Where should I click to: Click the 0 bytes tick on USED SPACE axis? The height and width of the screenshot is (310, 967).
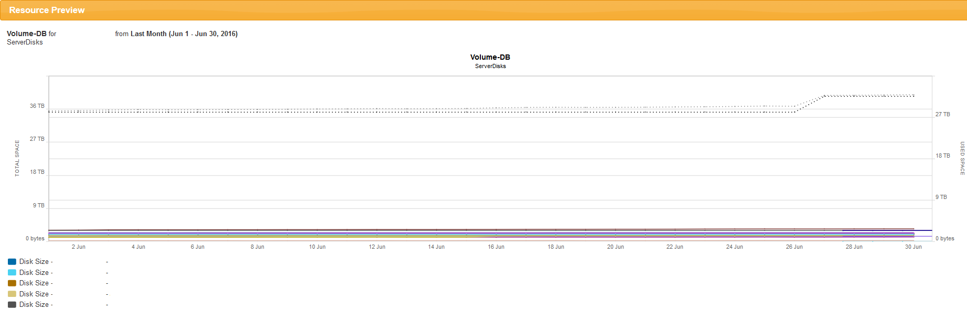coord(945,239)
